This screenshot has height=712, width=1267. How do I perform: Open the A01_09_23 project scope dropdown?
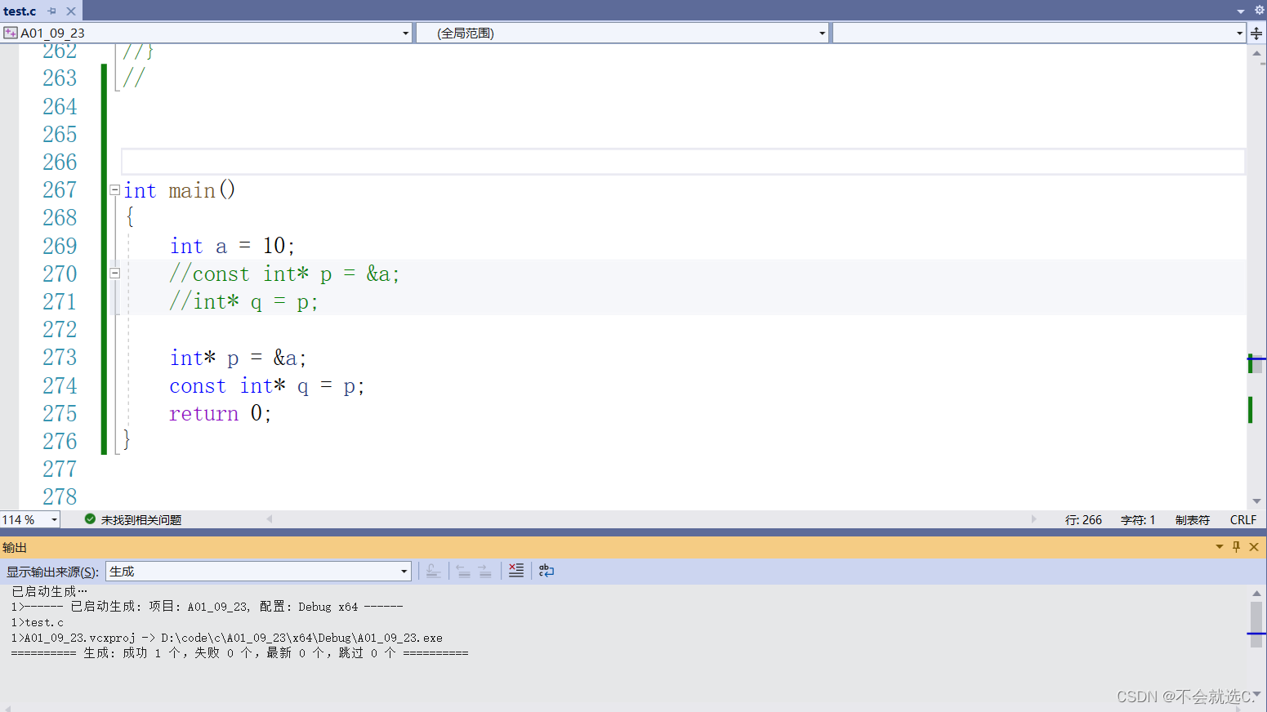click(404, 33)
